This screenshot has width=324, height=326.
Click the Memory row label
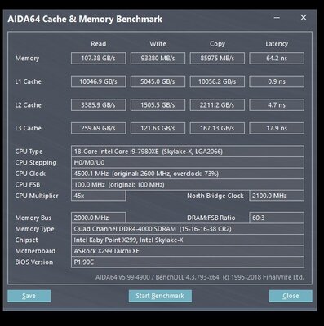point(27,59)
